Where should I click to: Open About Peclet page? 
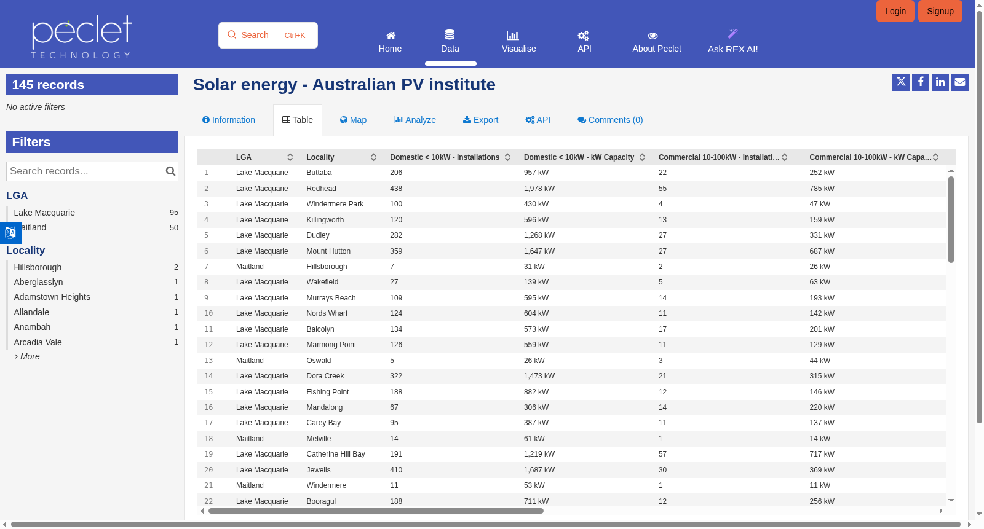(x=657, y=42)
